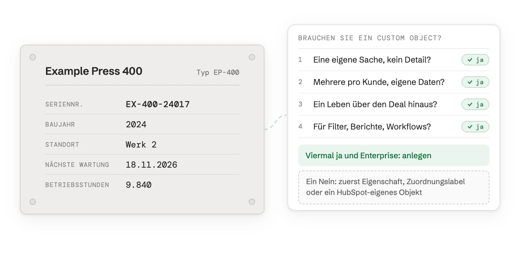Viewport: 516px width, 259px height.
Task: Select the 'ja' badge beside 'Für Filter, Berichte, Workflows?'
Action: [475, 127]
